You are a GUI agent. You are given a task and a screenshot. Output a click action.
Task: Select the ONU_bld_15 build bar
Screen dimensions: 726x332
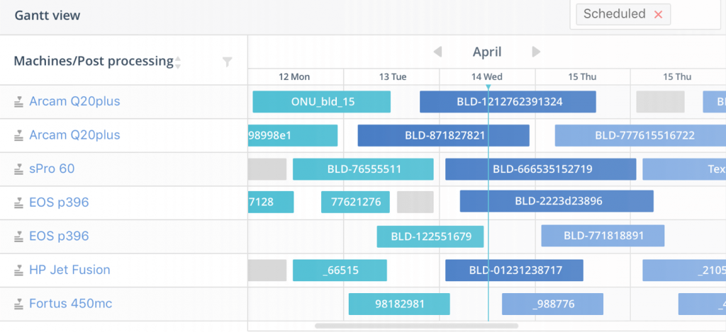321,102
